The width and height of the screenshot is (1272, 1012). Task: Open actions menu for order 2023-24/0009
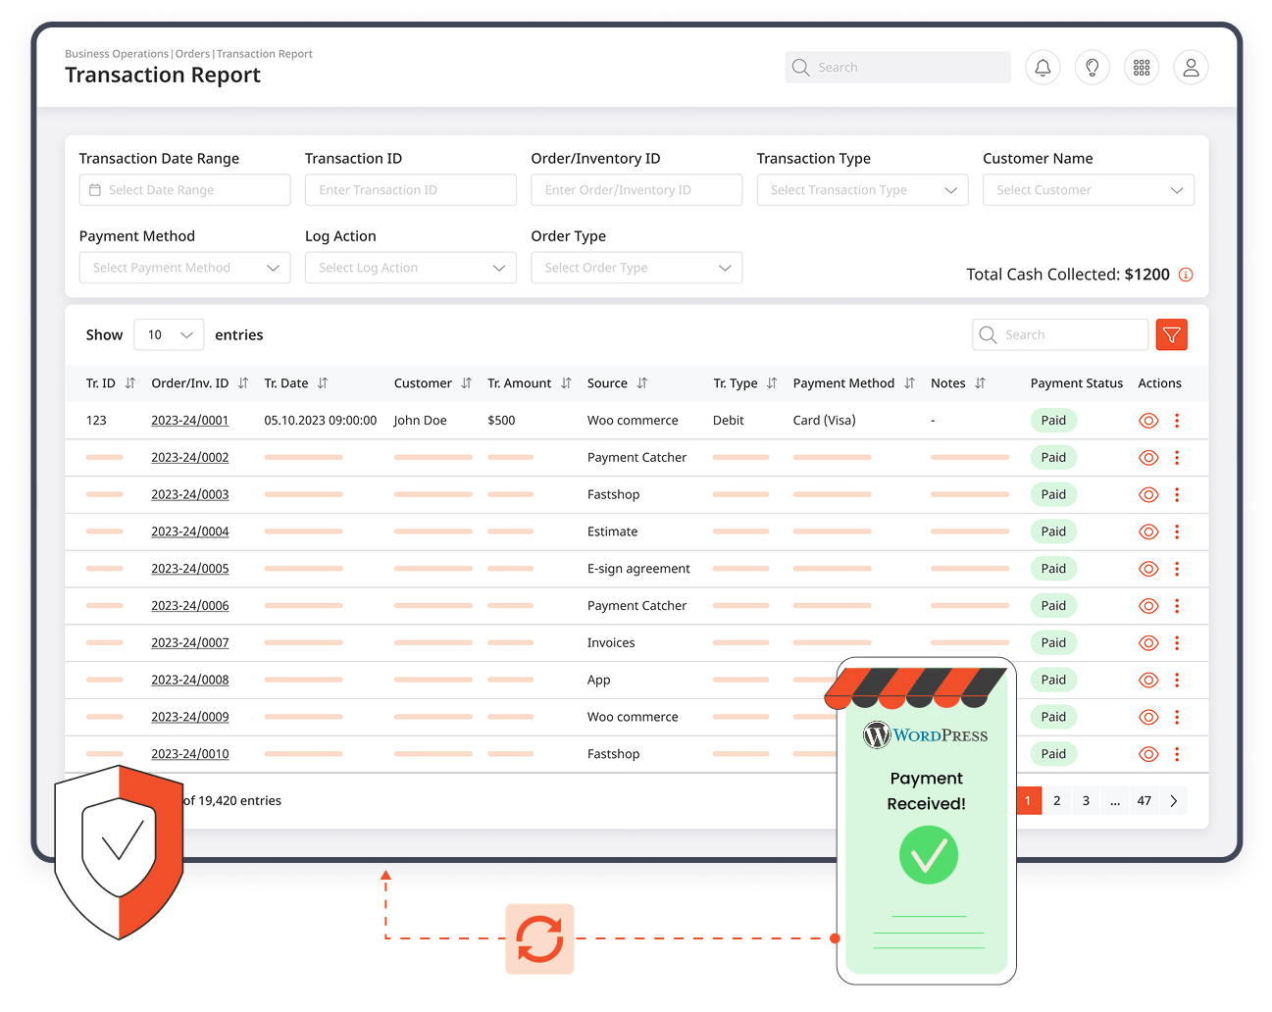tap(1177, 718)
